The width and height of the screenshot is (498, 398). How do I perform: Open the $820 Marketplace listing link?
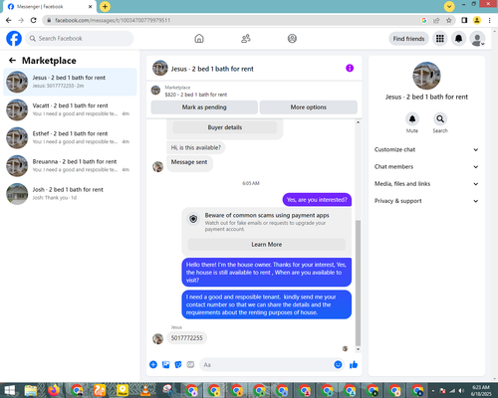pos(196,95)
